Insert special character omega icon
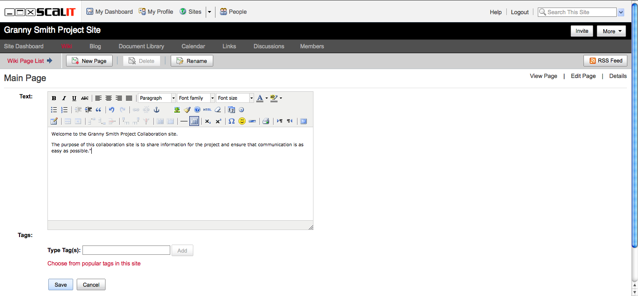 coord(231,121)
